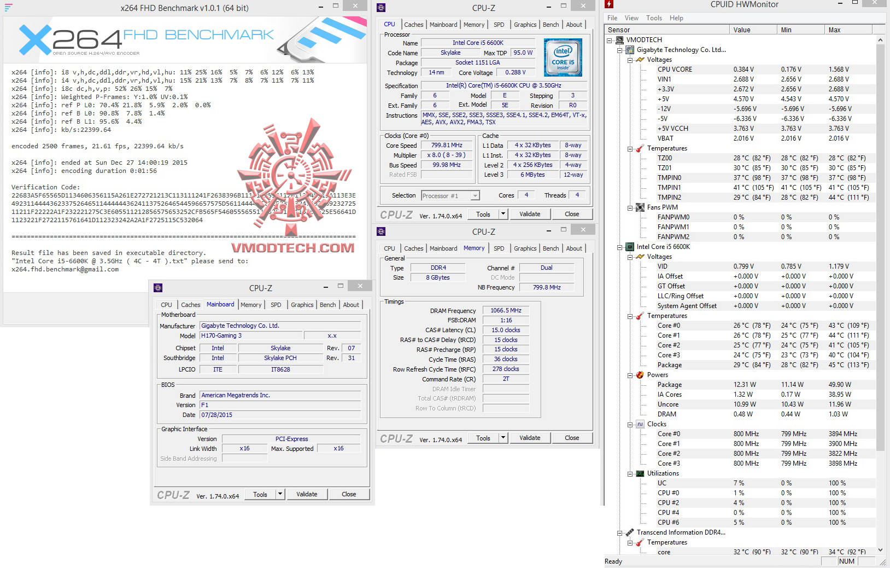Click the Fans PWM icon in HWMonitor
This screenshot has height=568, width=890.
click(x=640, y=207)
